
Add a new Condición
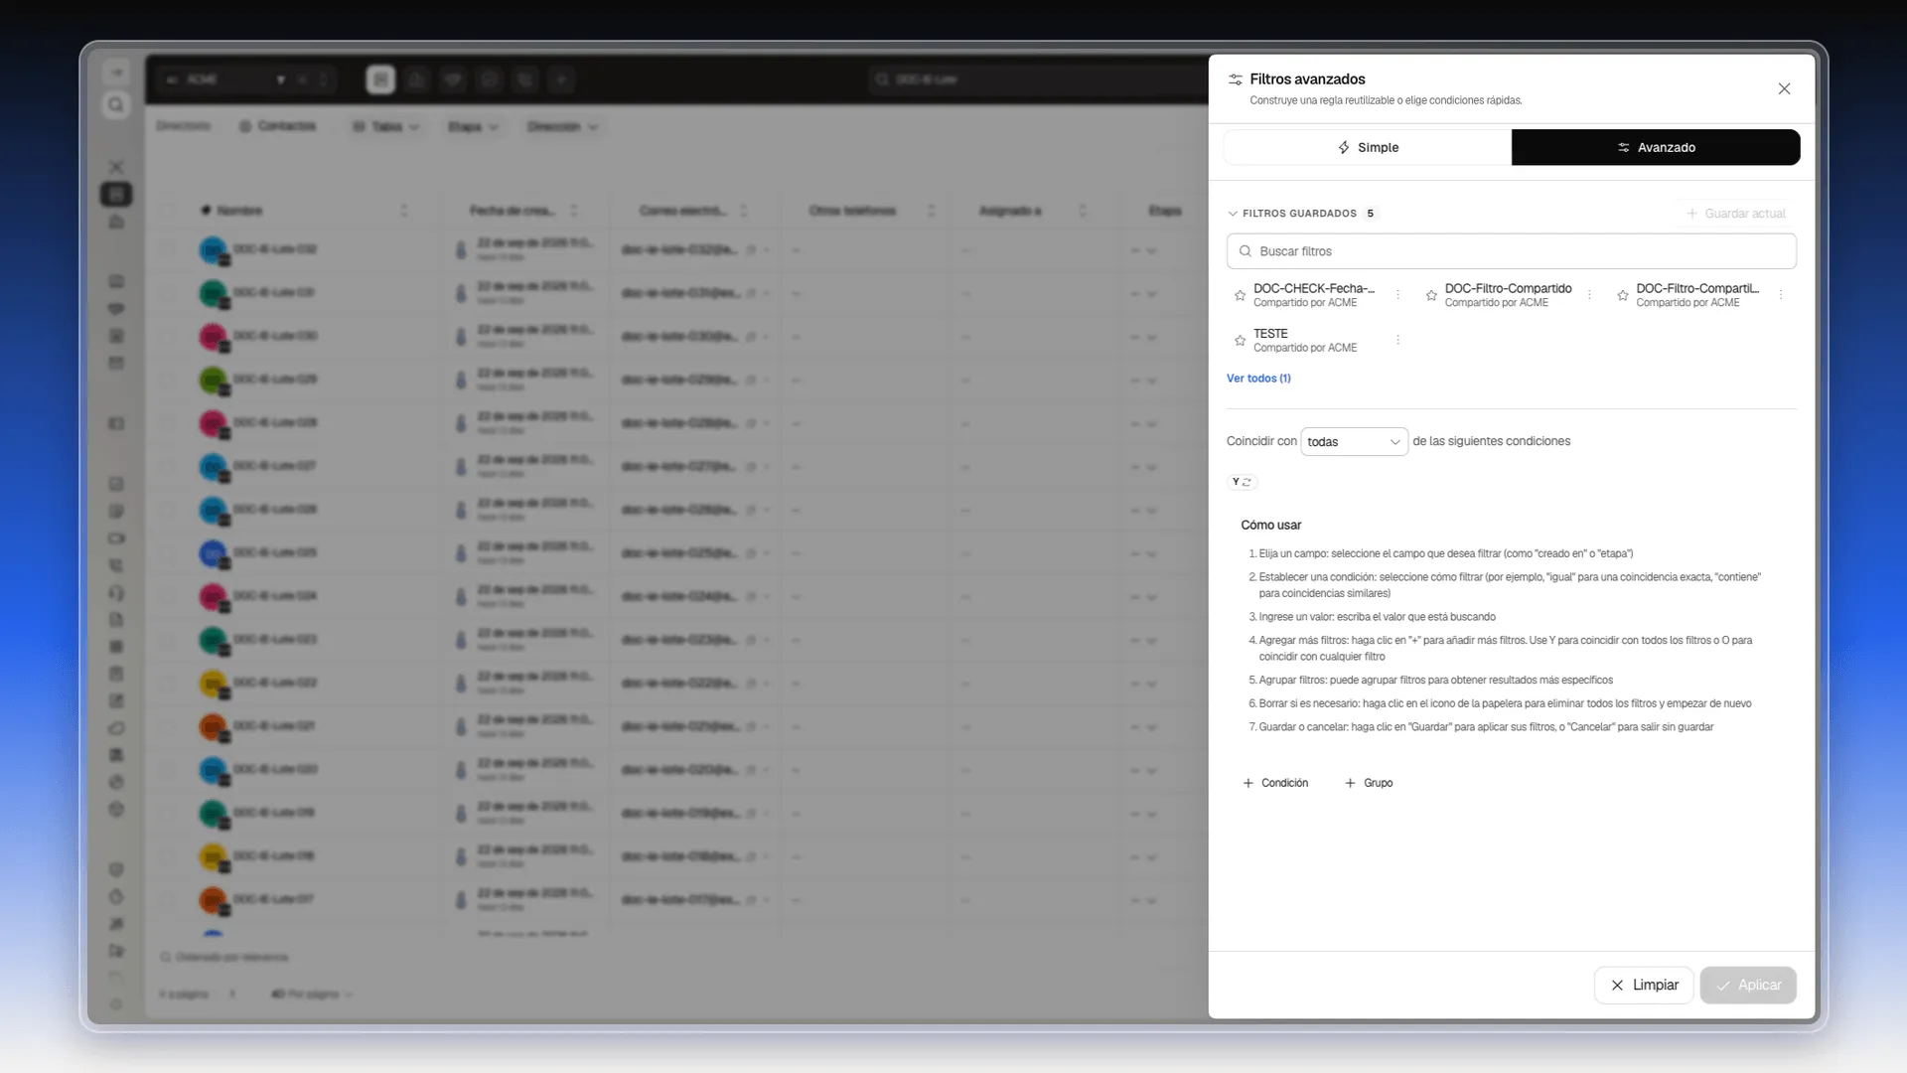(1275, 783)
